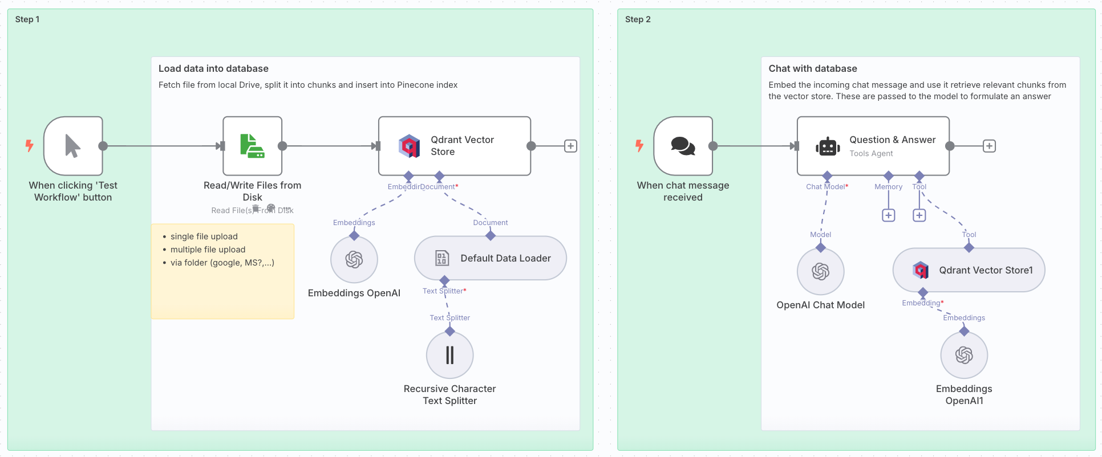Click the Embeddings diamond atop Embeddings OpenAI1
1102x457 pixels.
tap(965, 331)
